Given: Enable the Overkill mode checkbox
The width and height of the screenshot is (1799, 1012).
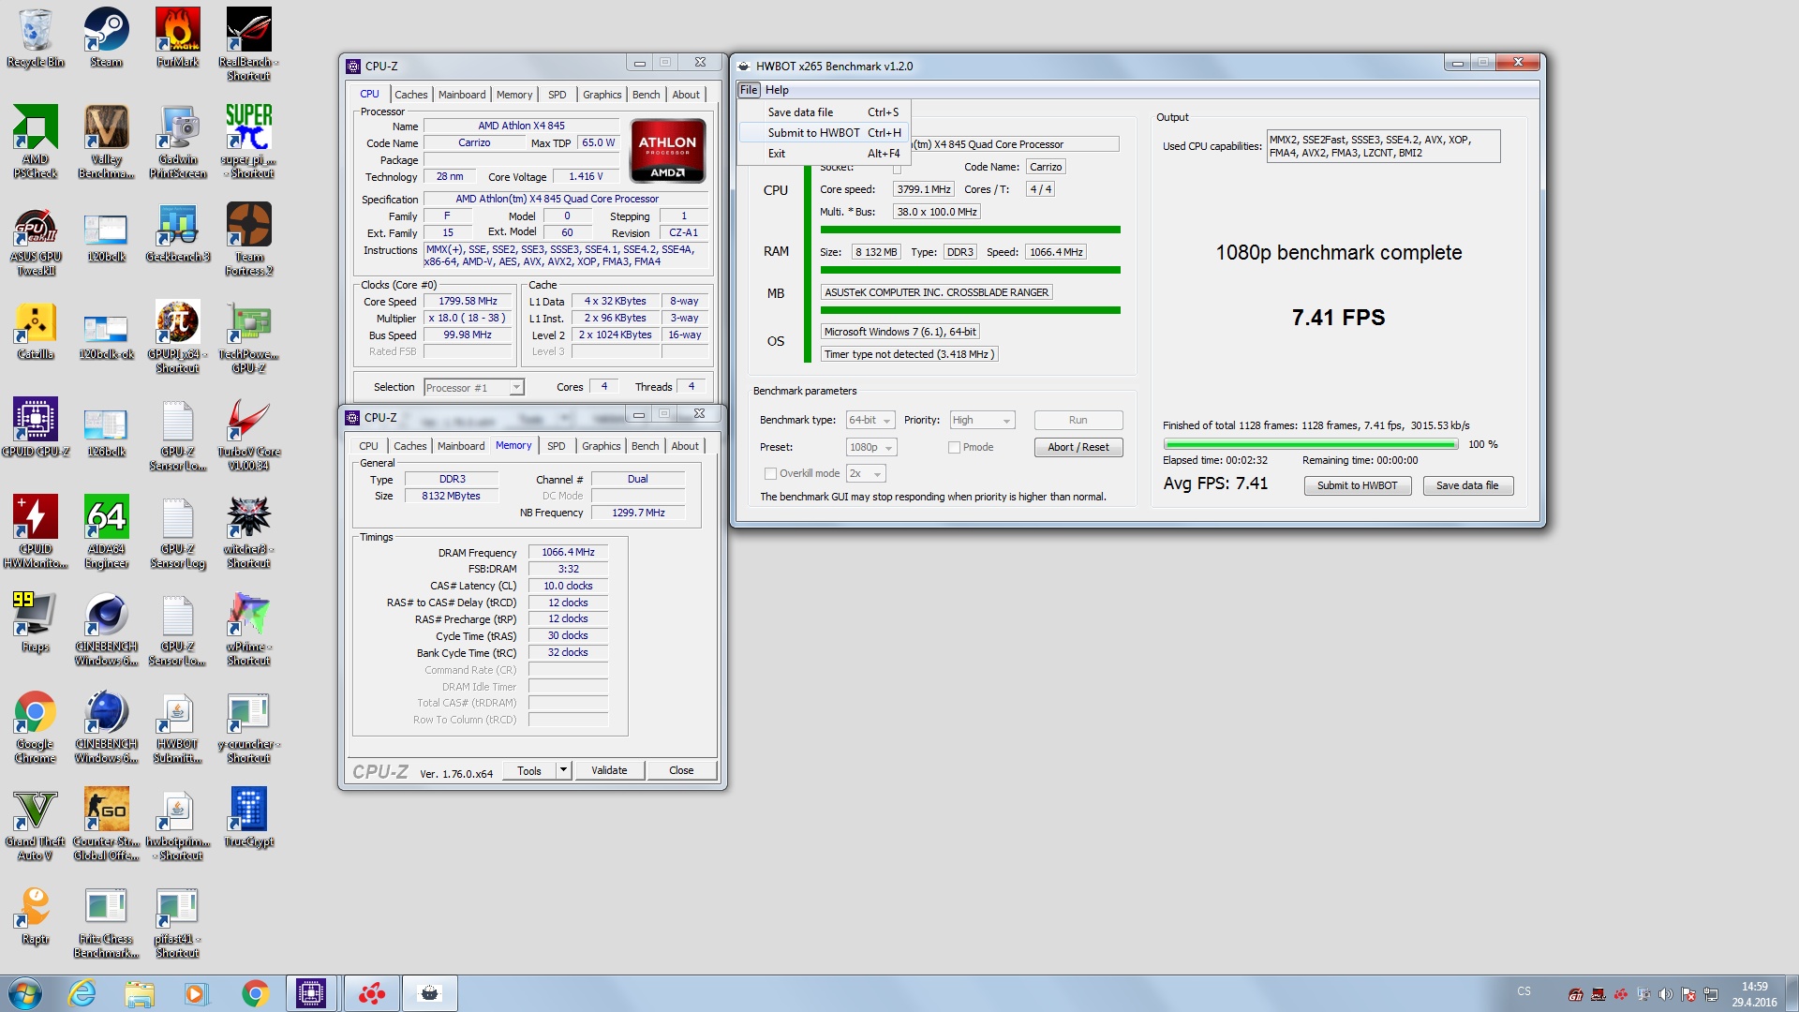Looking at the screenshot, I should click(770, 473).
